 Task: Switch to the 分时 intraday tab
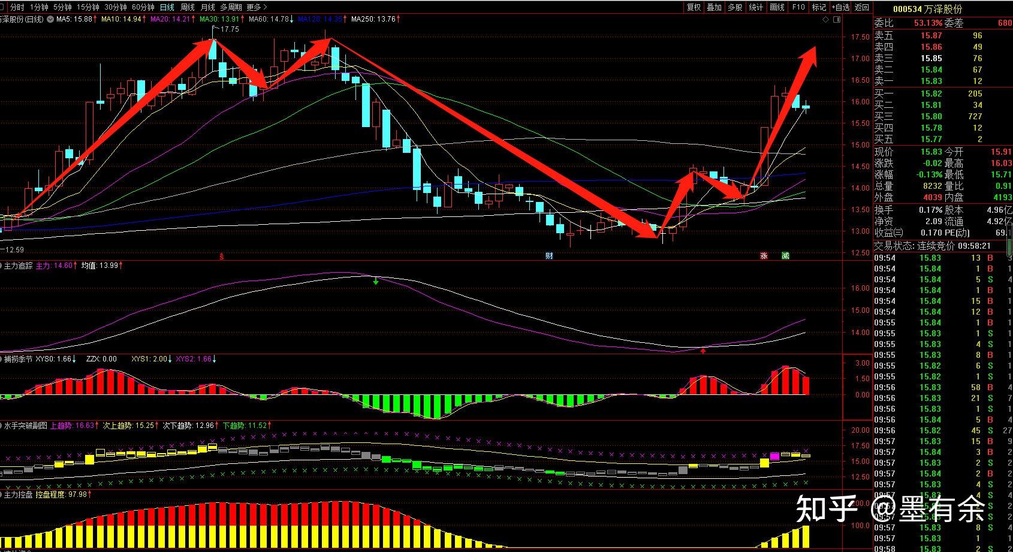click(17, 7)
